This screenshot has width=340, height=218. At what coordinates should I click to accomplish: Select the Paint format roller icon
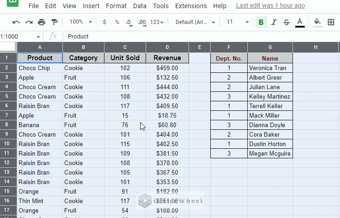click(x=54, y=22)
